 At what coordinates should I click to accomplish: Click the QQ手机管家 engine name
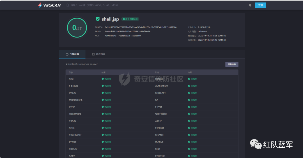point(161,114)
